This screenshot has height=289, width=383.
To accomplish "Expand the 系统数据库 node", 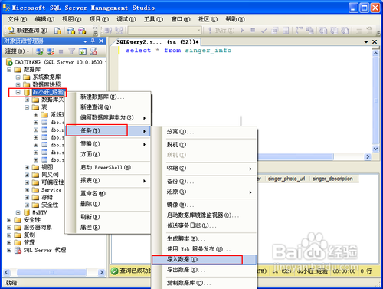I will [x=18, y=77].
